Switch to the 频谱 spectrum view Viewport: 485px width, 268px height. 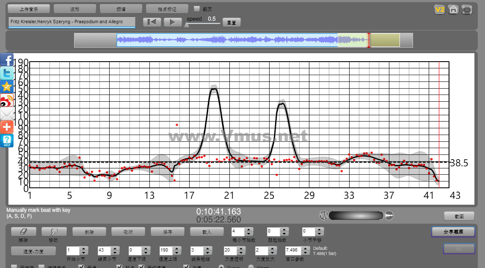pyautogui.click(x=121, y=9)
